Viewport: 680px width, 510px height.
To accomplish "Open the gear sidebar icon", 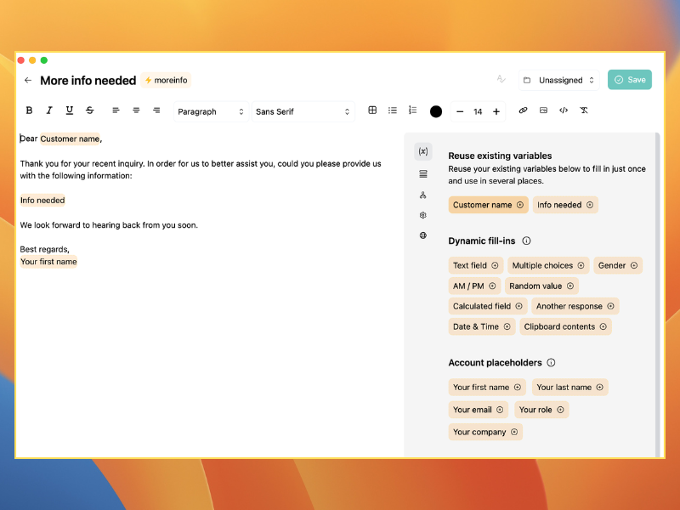I will click(422, 215).
